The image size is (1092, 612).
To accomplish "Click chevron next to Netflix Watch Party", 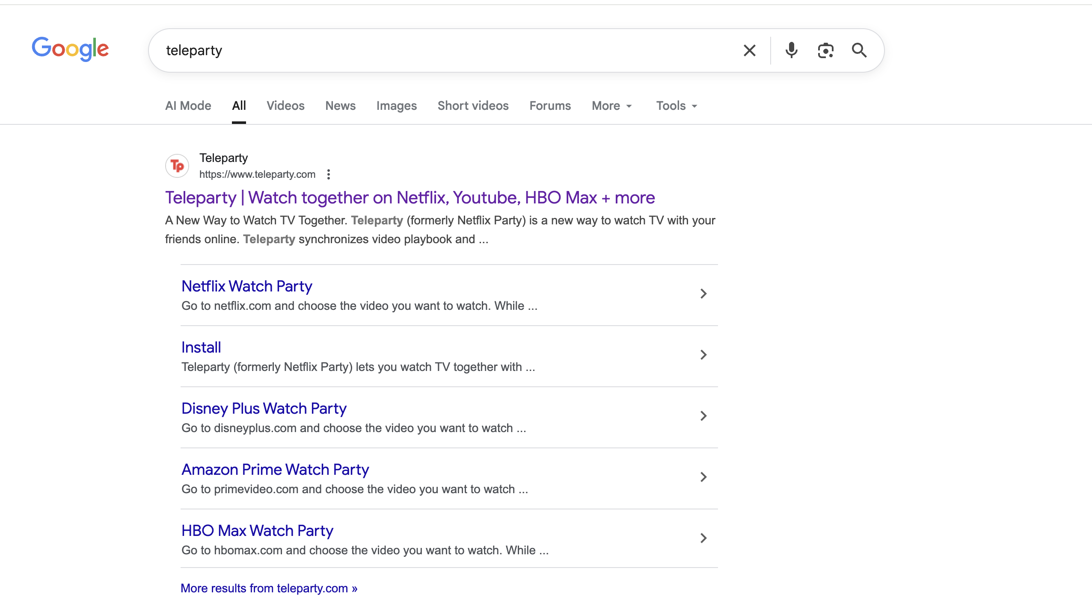I will pyautogui.click(x=703, y=294).
